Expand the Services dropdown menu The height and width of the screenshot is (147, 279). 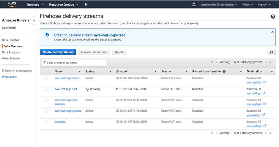click(35, 5)
